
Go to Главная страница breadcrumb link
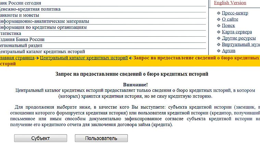coord(17,58)
